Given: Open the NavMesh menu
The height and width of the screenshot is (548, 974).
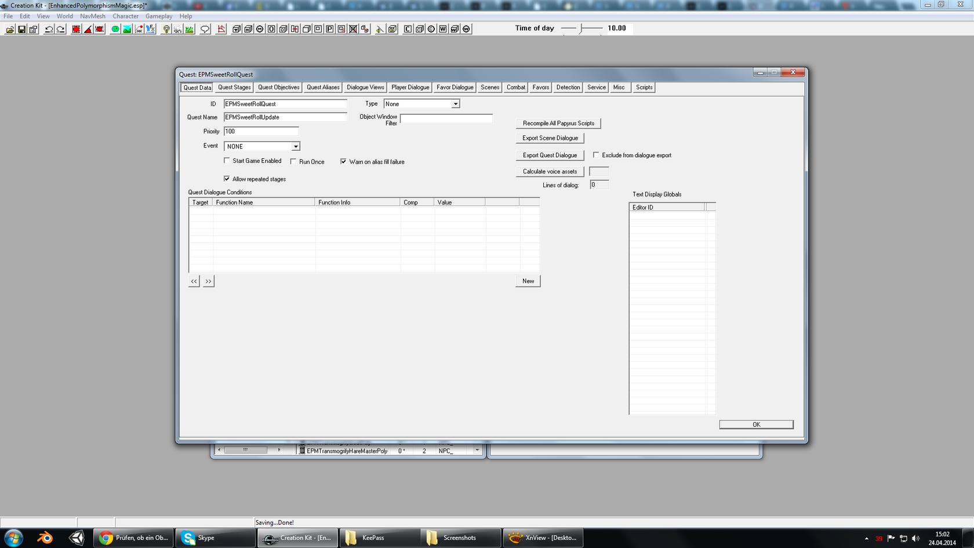Looking at the screenshot, I should pyautogui.click(x=92, y=16).
